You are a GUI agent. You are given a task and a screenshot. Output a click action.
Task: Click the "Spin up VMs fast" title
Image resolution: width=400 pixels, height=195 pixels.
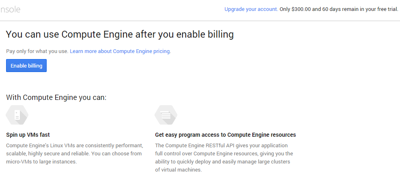point(28,135)
